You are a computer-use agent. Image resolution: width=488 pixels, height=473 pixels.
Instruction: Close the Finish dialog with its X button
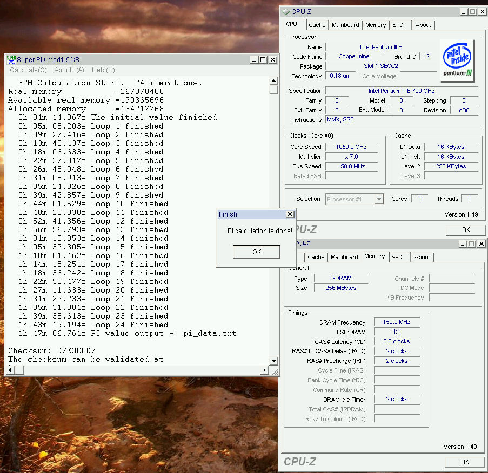[x=290, y=214]
